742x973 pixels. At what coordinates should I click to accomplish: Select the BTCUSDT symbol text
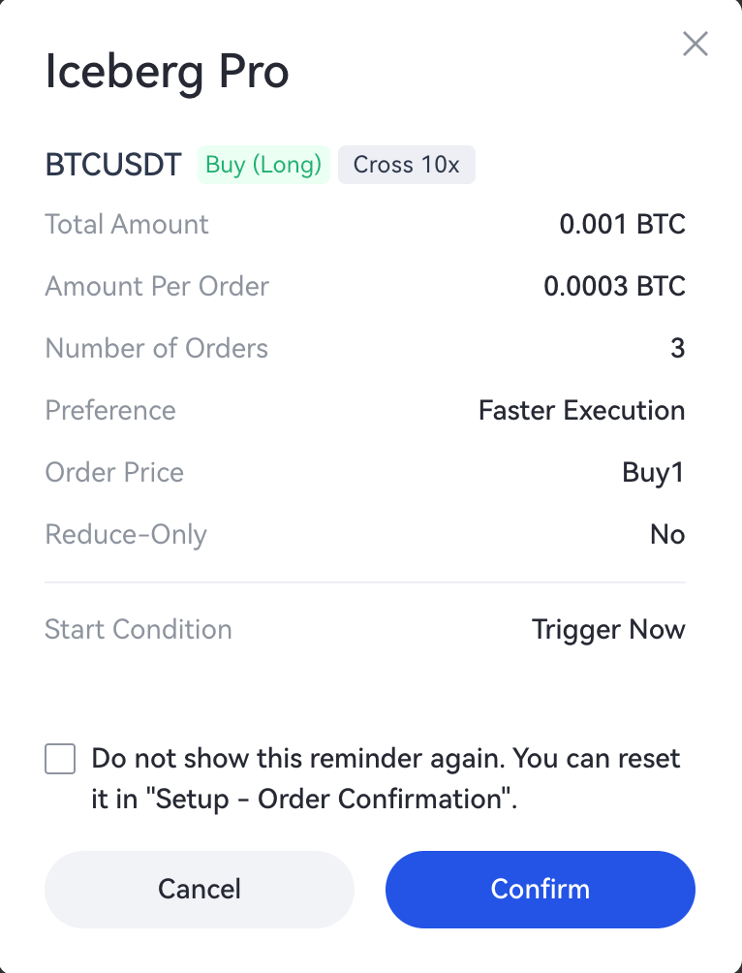click(x=113, y=165)
